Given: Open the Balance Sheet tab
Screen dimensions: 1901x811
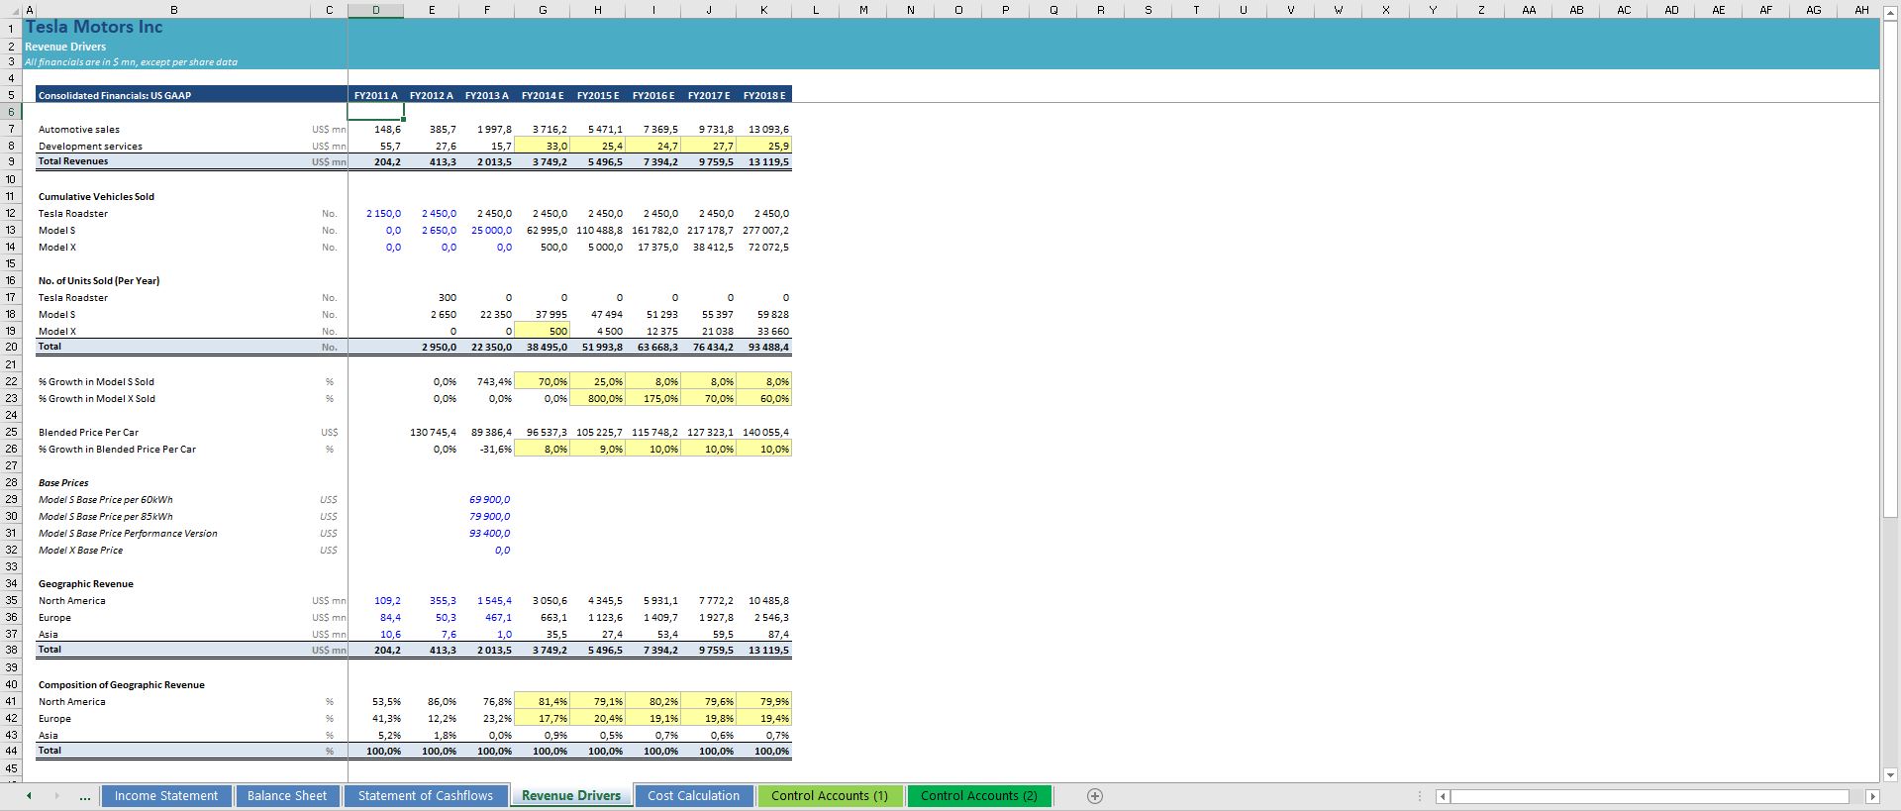Looking at the screenshot, I should point(287,796).
